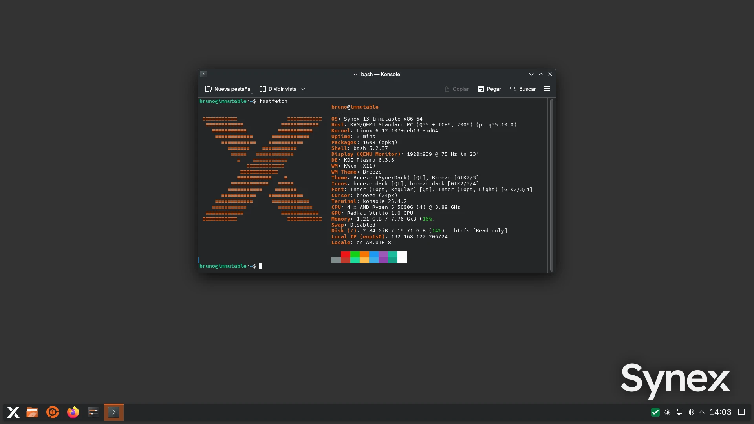Click the "Swap: Disabled" line

point(353,225)
